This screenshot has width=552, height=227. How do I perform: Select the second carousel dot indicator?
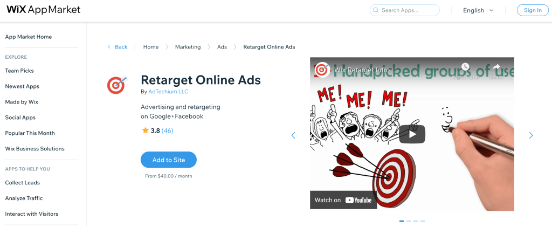(x=409, y=221)
